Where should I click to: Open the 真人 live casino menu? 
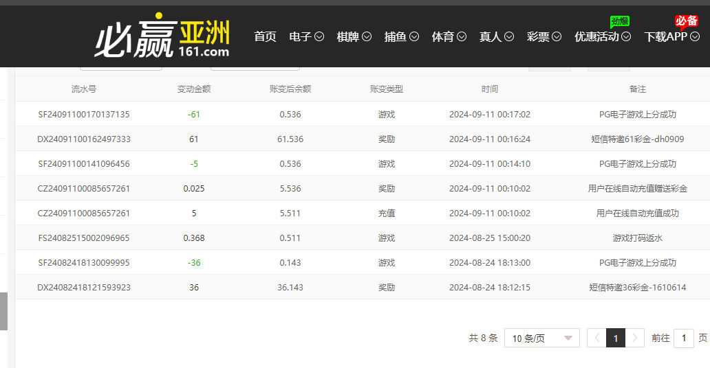click(x=496, y=37)
